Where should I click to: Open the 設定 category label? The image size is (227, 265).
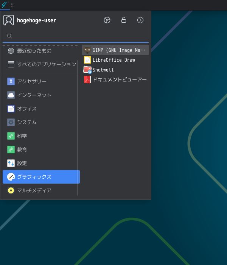[22, 163]
